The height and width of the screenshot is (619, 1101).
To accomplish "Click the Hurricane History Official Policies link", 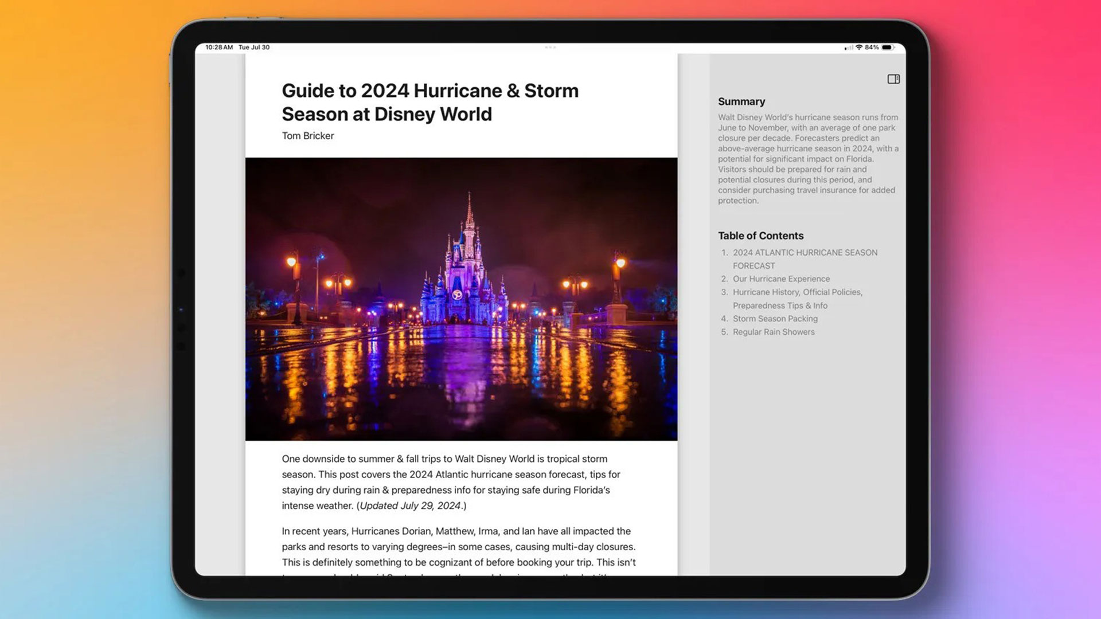I will point(798,299).
